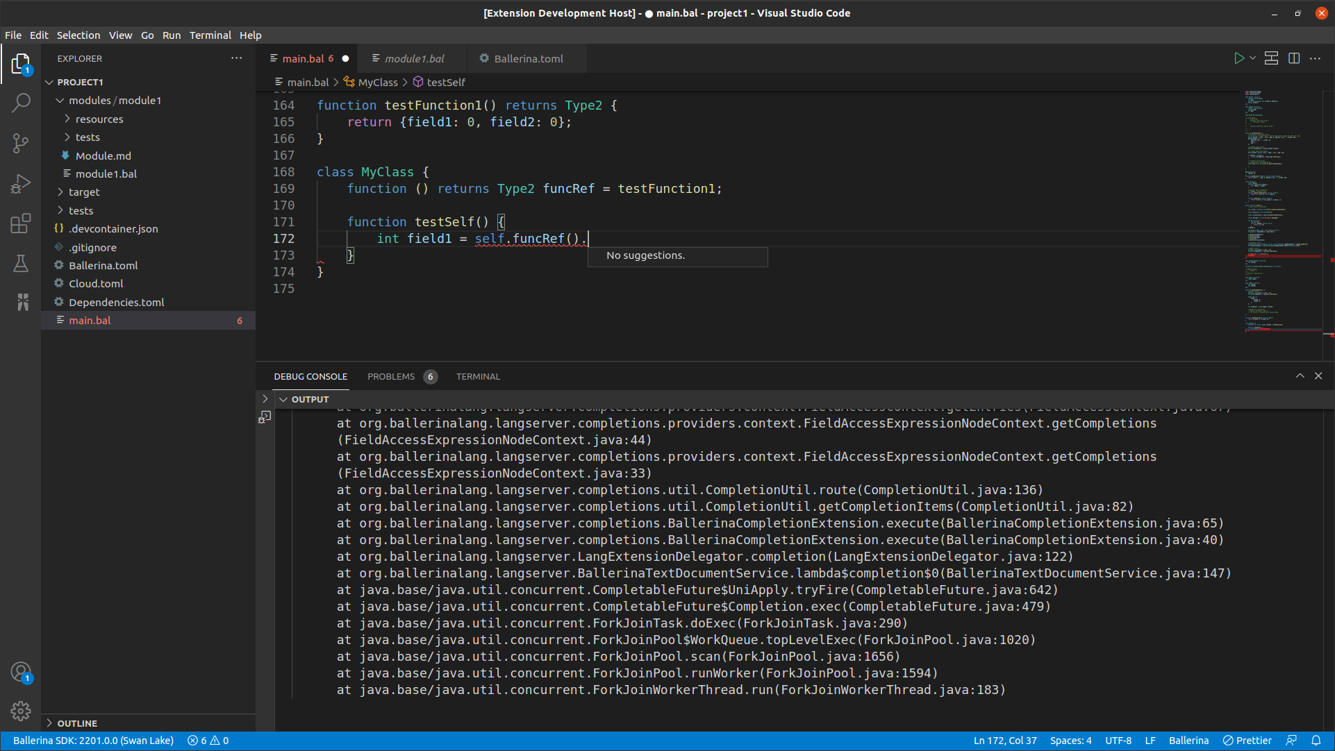
Task: Open the Testing flask view
Action: (21, 263)
